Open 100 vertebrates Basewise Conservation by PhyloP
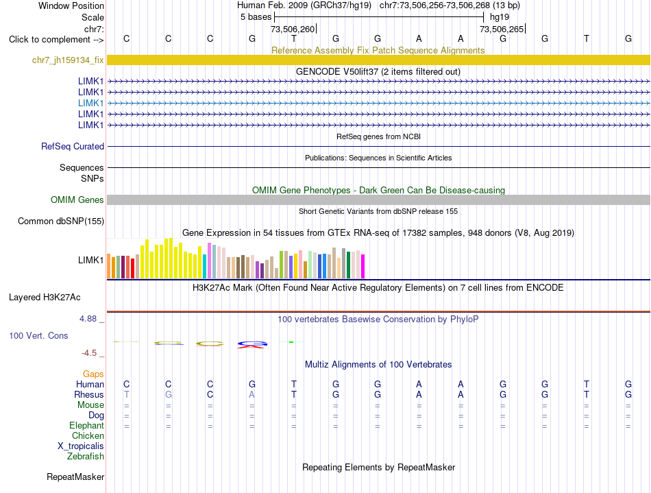The image size is (651, 493). tap(378, 320)
